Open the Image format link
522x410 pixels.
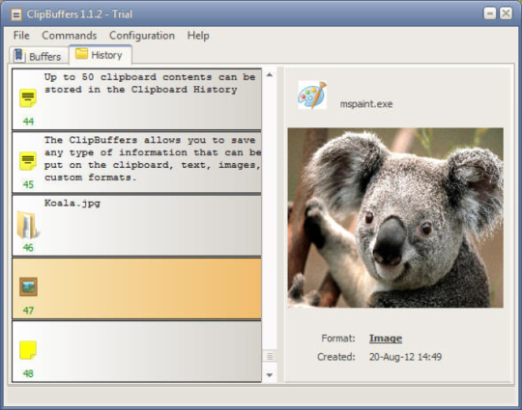(386, 339)
